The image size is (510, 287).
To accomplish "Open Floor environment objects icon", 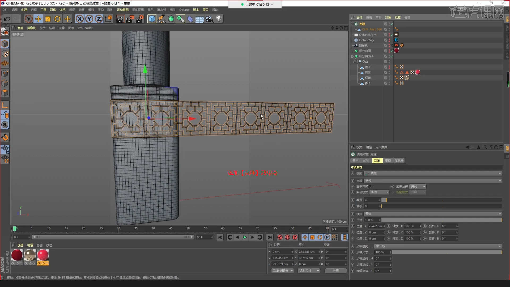I will pos(199,19).
